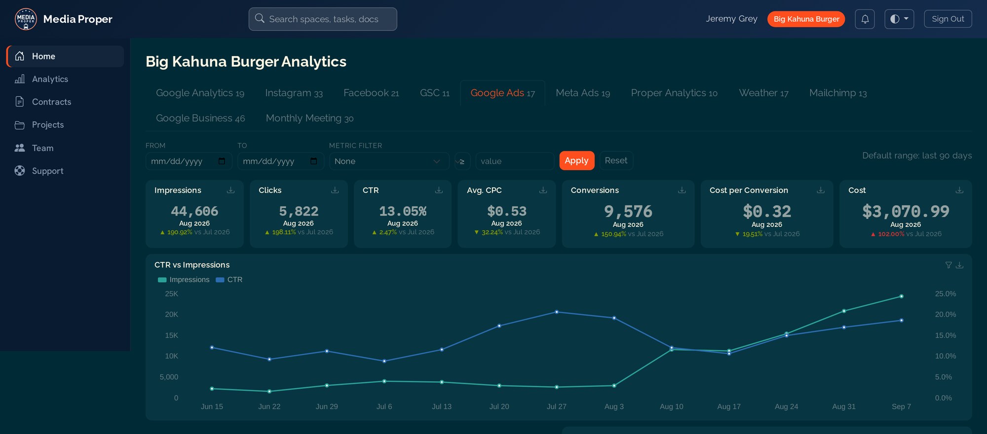Viewport: 987px width, 434px height.
Task: Click the Cost value $3,070.99
Action: pos(906,212)
